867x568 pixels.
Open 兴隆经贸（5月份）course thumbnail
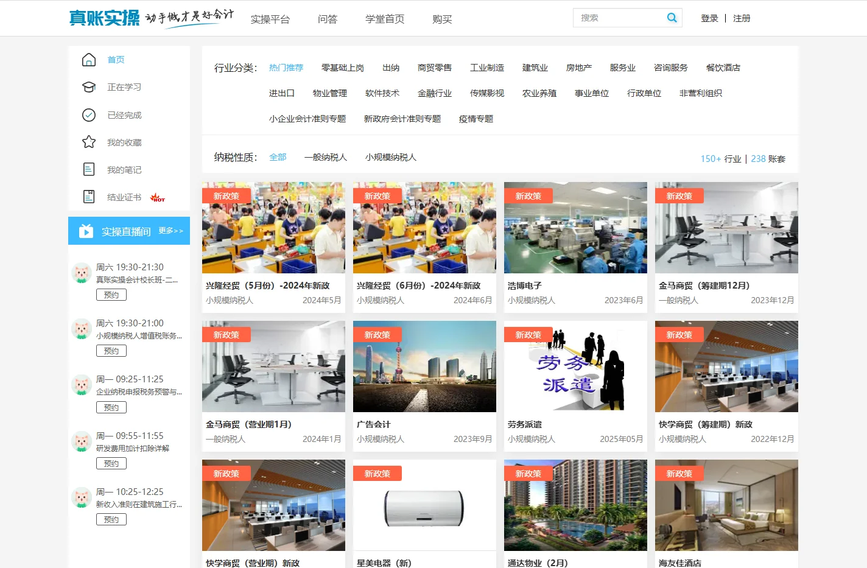pyautogui.click(x=273, y=228)
